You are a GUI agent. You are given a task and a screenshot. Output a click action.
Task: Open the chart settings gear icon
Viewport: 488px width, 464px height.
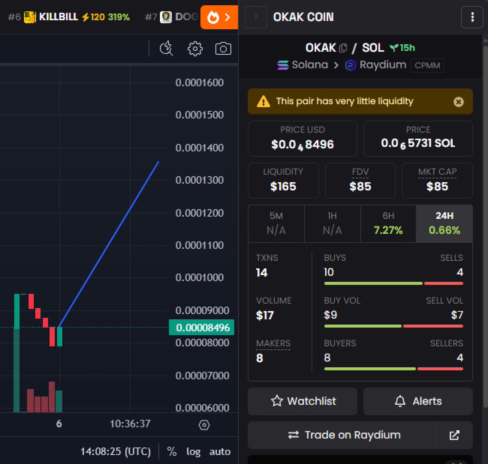coord(195,49)
